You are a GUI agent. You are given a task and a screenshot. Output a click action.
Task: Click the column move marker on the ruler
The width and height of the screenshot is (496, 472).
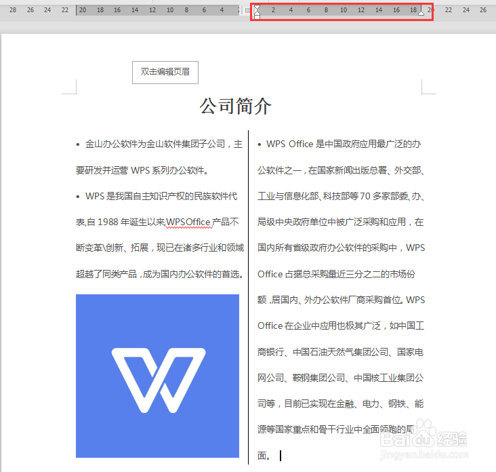coord(247,10)
